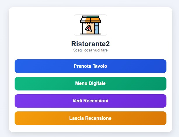
Task: Click the "Menu Digitale" text label
Action: point(90,83)
